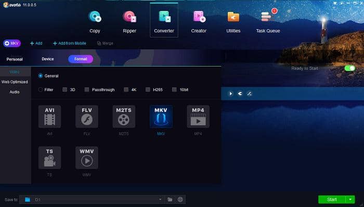
Task: Choose the WMV format icon
Action: [x=87, y=158]
